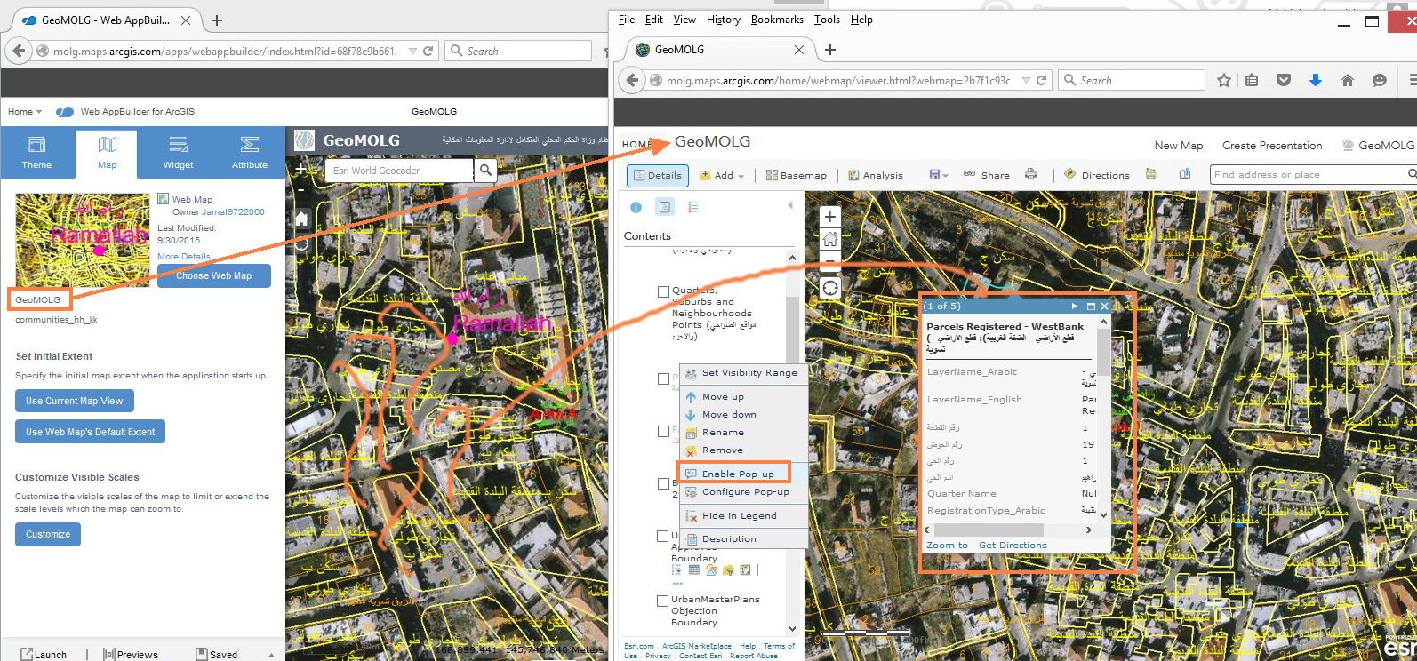Click the Previews button in the bottom bar

pos(131,654)
